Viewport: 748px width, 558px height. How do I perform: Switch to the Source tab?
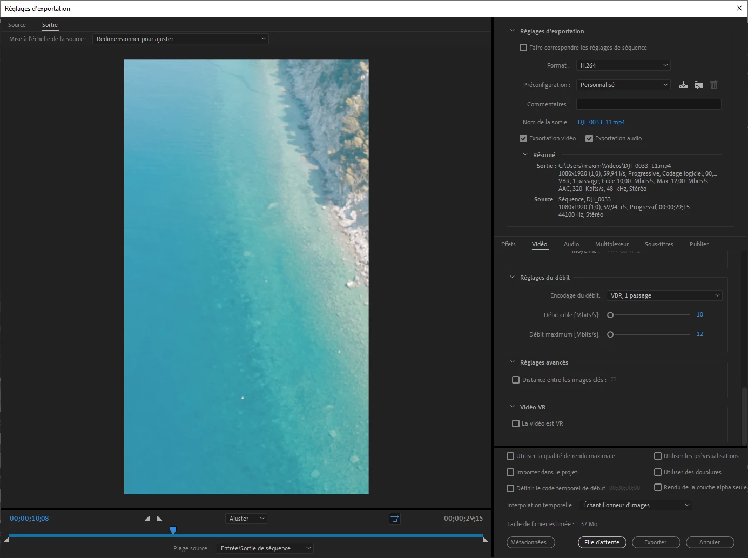click(x=17, y=25)
